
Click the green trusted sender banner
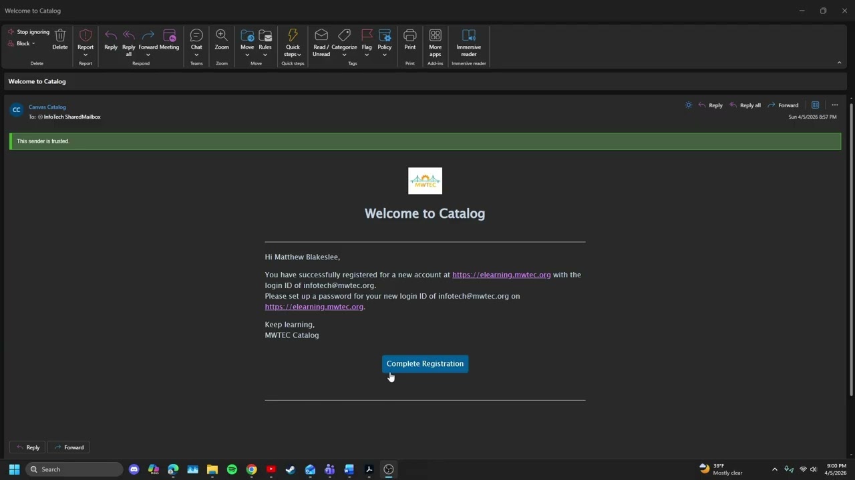click(x=425, y=141)
